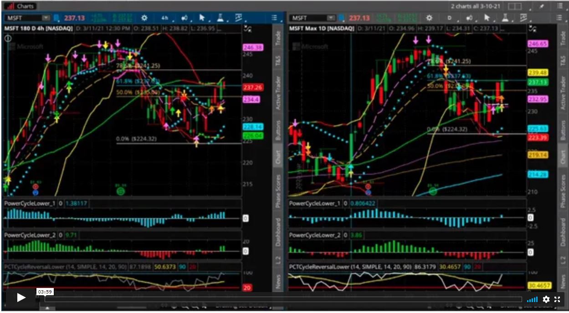Screen dimensions: 569x313
Task: Click the video progress bar
Action: (x=283, y=299)
